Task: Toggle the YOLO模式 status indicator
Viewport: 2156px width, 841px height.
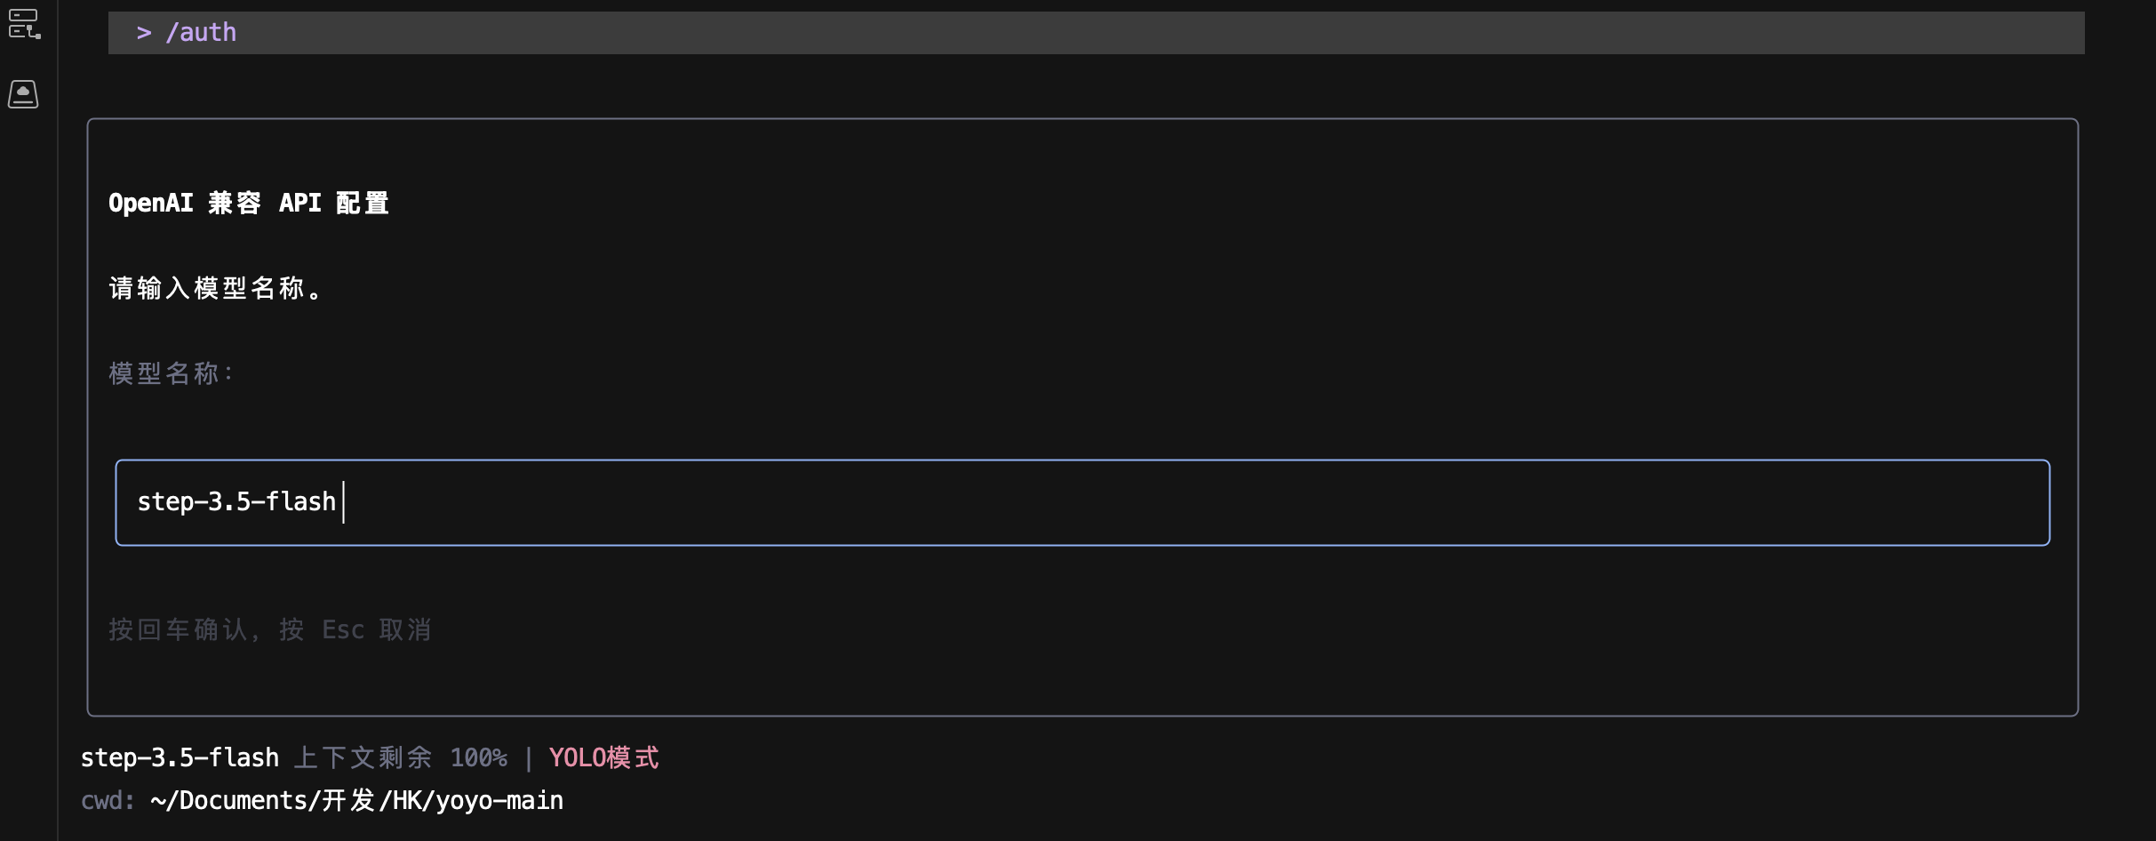Action: [x=604, y=758]
